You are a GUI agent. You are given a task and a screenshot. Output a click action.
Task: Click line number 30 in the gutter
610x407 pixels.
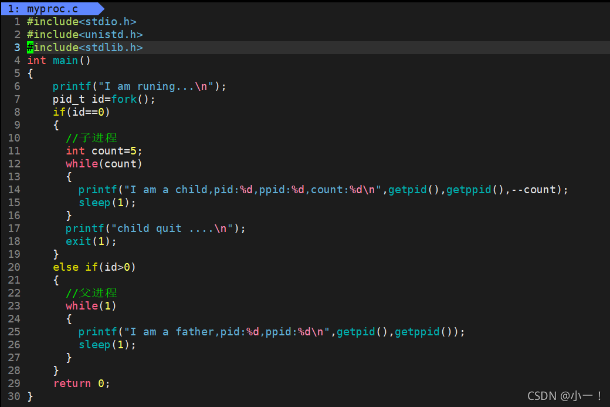coord(14,396)
